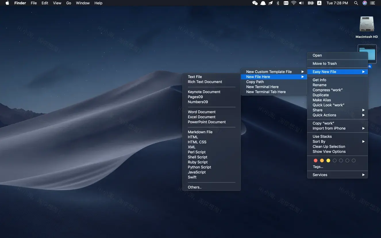Open Tags… from the context menu

point(318,167)
